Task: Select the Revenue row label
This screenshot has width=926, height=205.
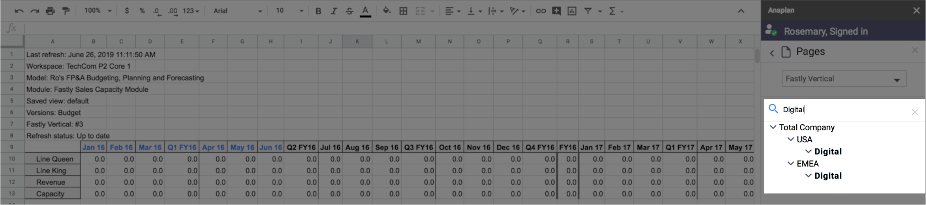Action: (52, 182)
